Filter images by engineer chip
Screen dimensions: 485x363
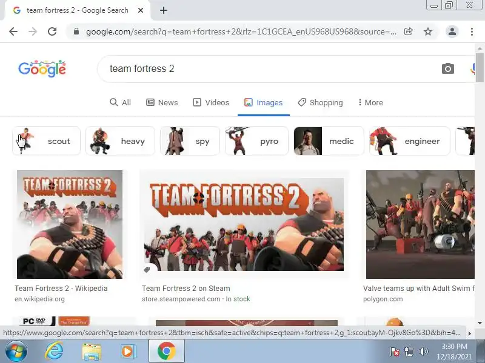tap(410, 141)
